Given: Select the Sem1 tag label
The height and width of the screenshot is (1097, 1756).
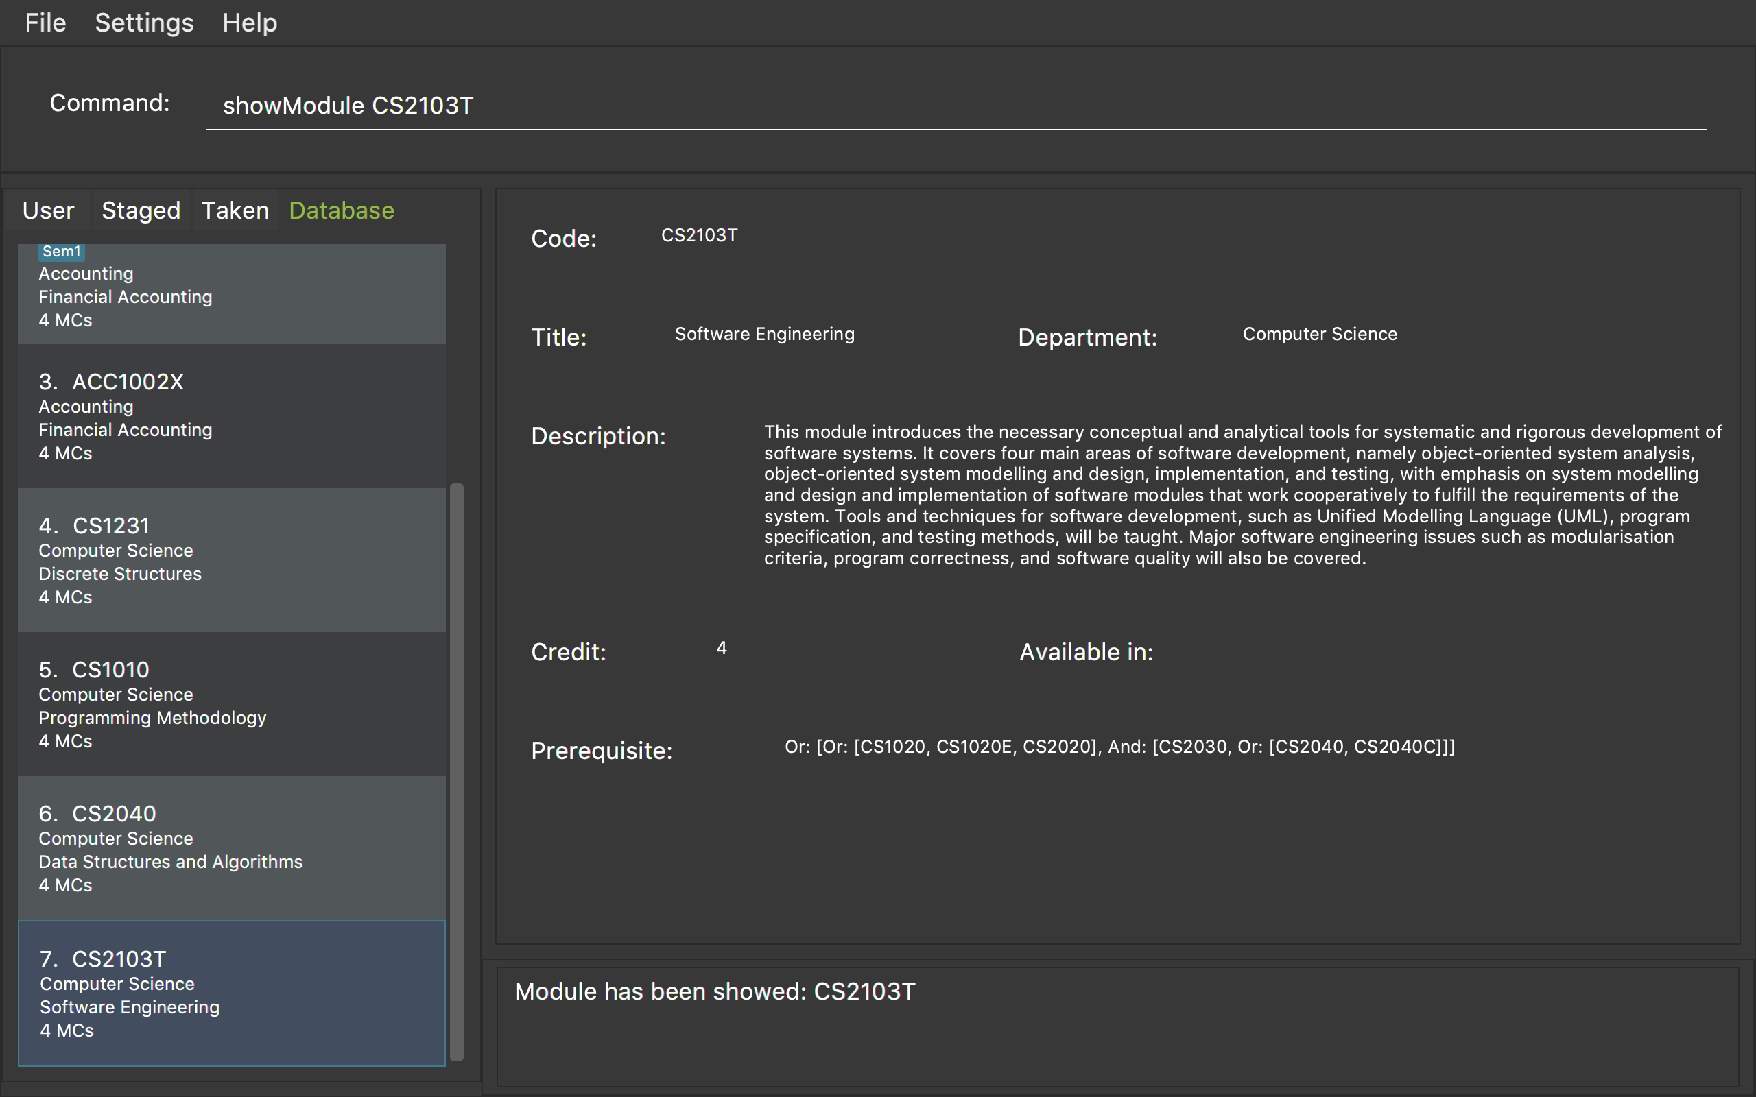Looking at the screenshot, I should 61,252.
